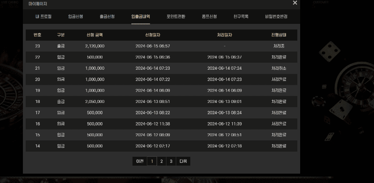Click the 신청 금액 column header
Screen dimensions: 374x183
(95, 35)
